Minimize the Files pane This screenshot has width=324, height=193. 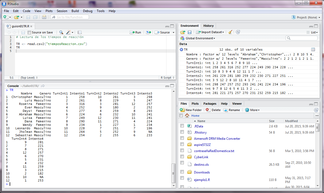pyautogui.click(x=311, y=104)
